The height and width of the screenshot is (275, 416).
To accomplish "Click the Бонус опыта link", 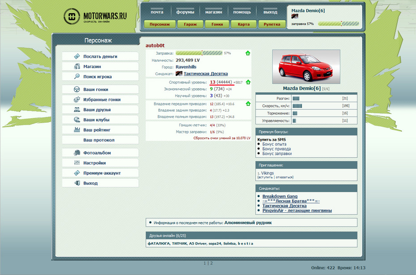I will (x=274, y=144).
